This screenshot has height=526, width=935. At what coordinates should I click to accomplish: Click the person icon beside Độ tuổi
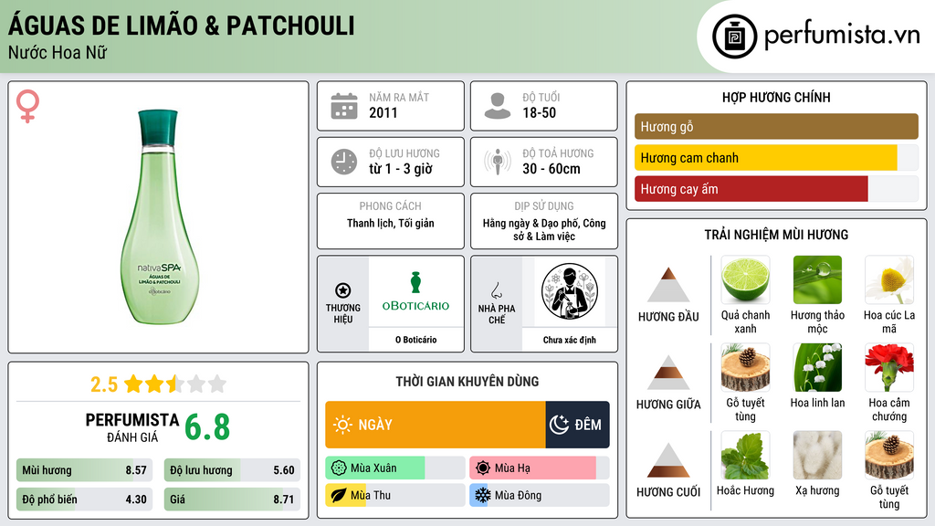[x=498, y=106]
